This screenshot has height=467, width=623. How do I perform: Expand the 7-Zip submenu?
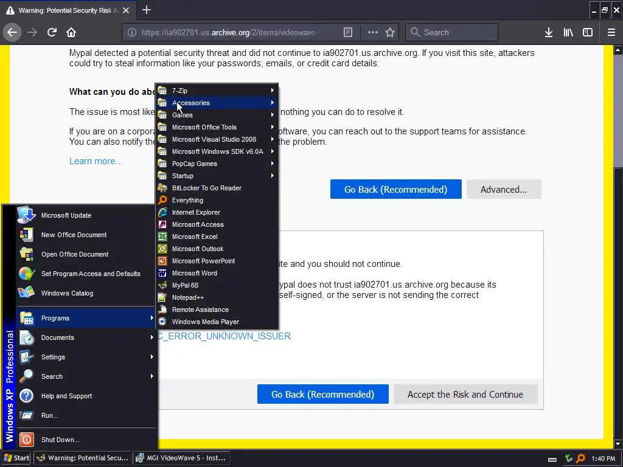click(x=217, y=91)
